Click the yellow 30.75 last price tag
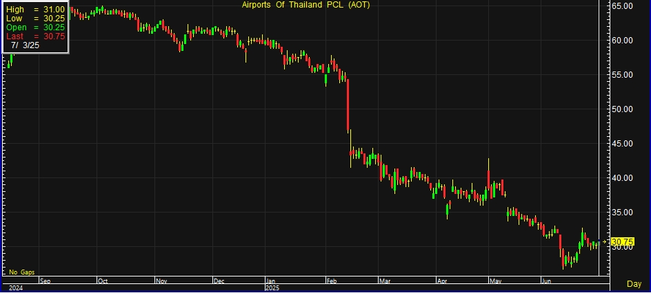The height and width of the screenshot is (293, 651). [623, 241]
